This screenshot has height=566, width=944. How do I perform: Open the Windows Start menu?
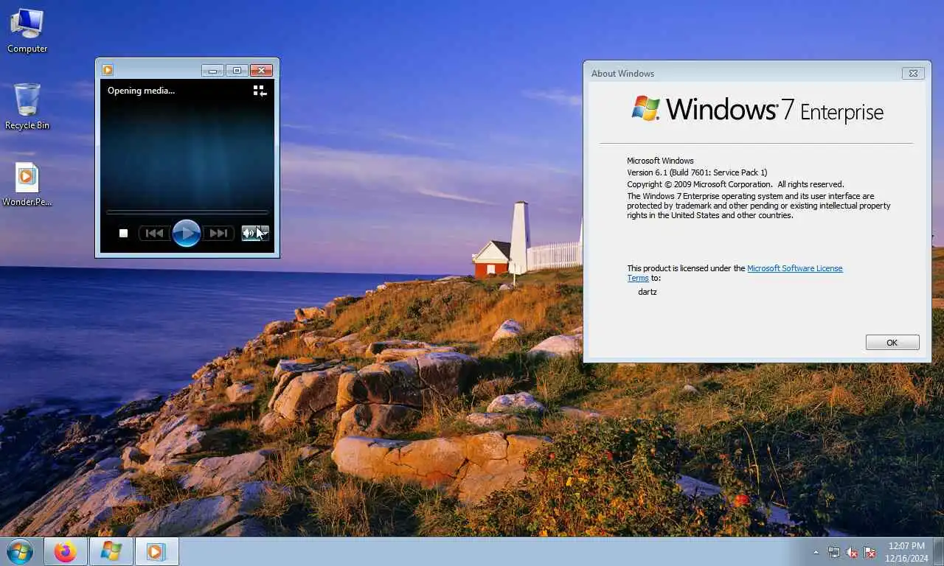[x=20, y=551]
